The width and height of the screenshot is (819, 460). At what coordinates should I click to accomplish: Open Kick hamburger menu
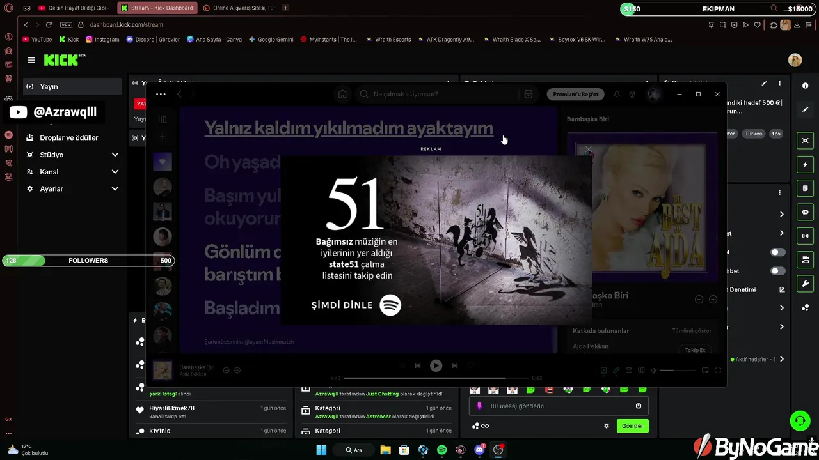click(31, 60)
